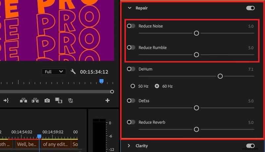Click the zoom scroll bar end handle
The image size is (265, 152).
112,92
